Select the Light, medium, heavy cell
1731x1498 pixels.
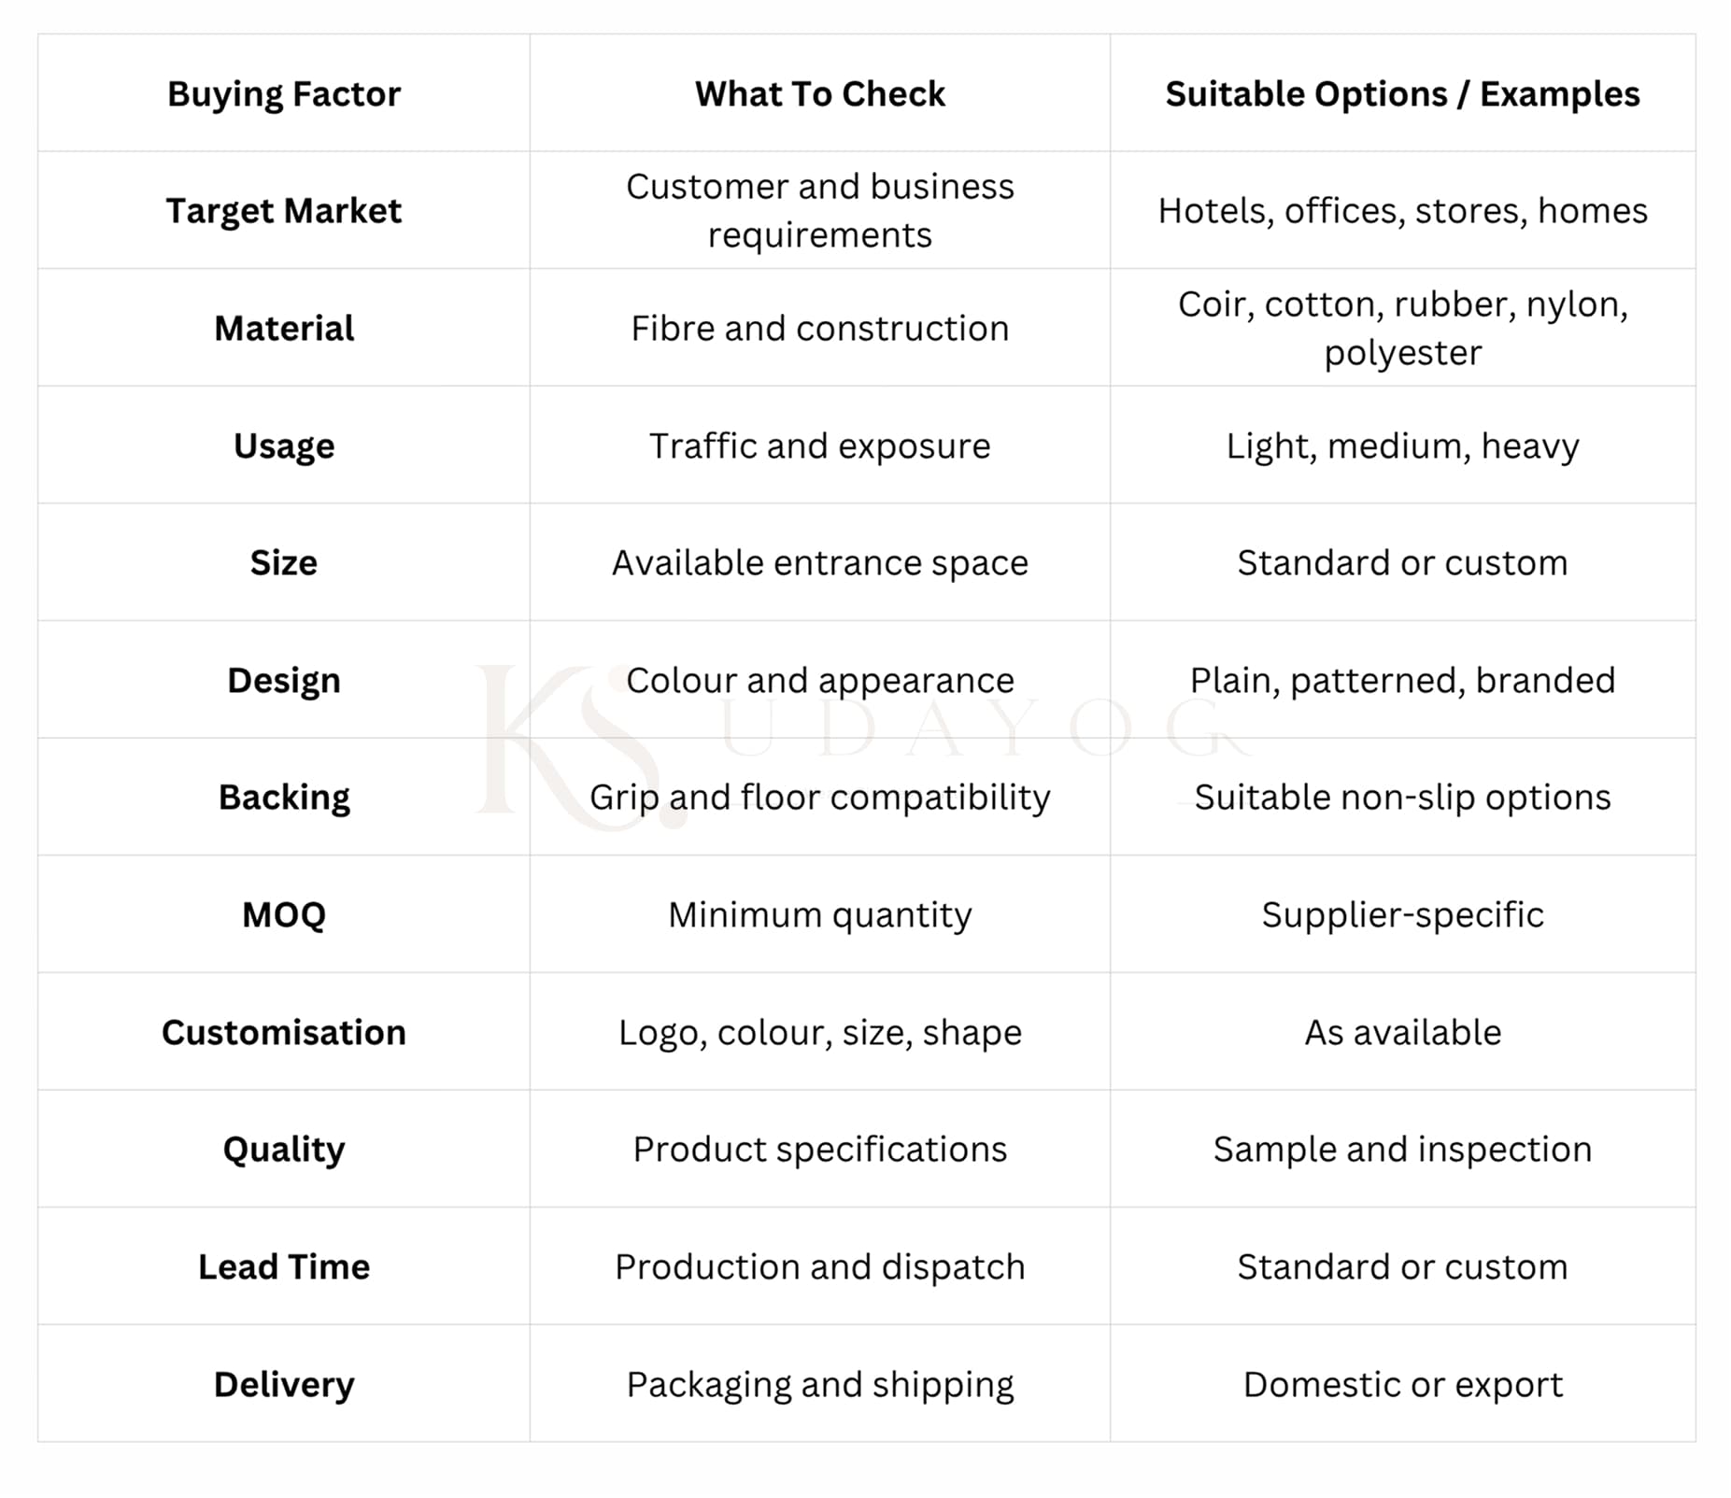pyautogui.click(x=1402, y=446)
